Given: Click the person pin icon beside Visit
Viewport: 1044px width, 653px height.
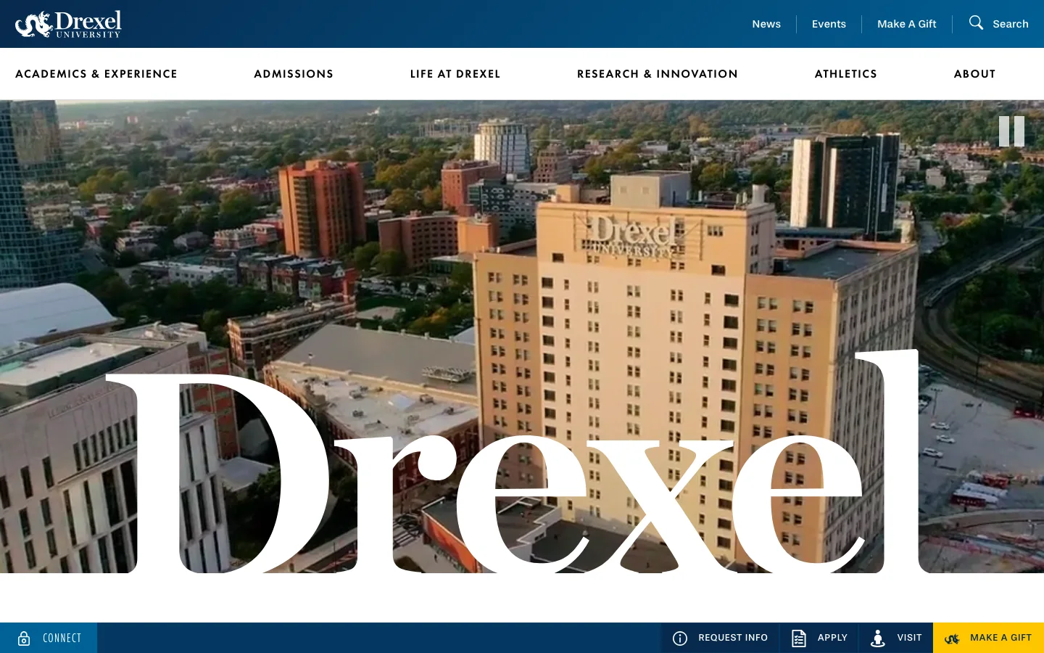Looking at the screenshot, I should pyautogui.click(x=878, y=638).
